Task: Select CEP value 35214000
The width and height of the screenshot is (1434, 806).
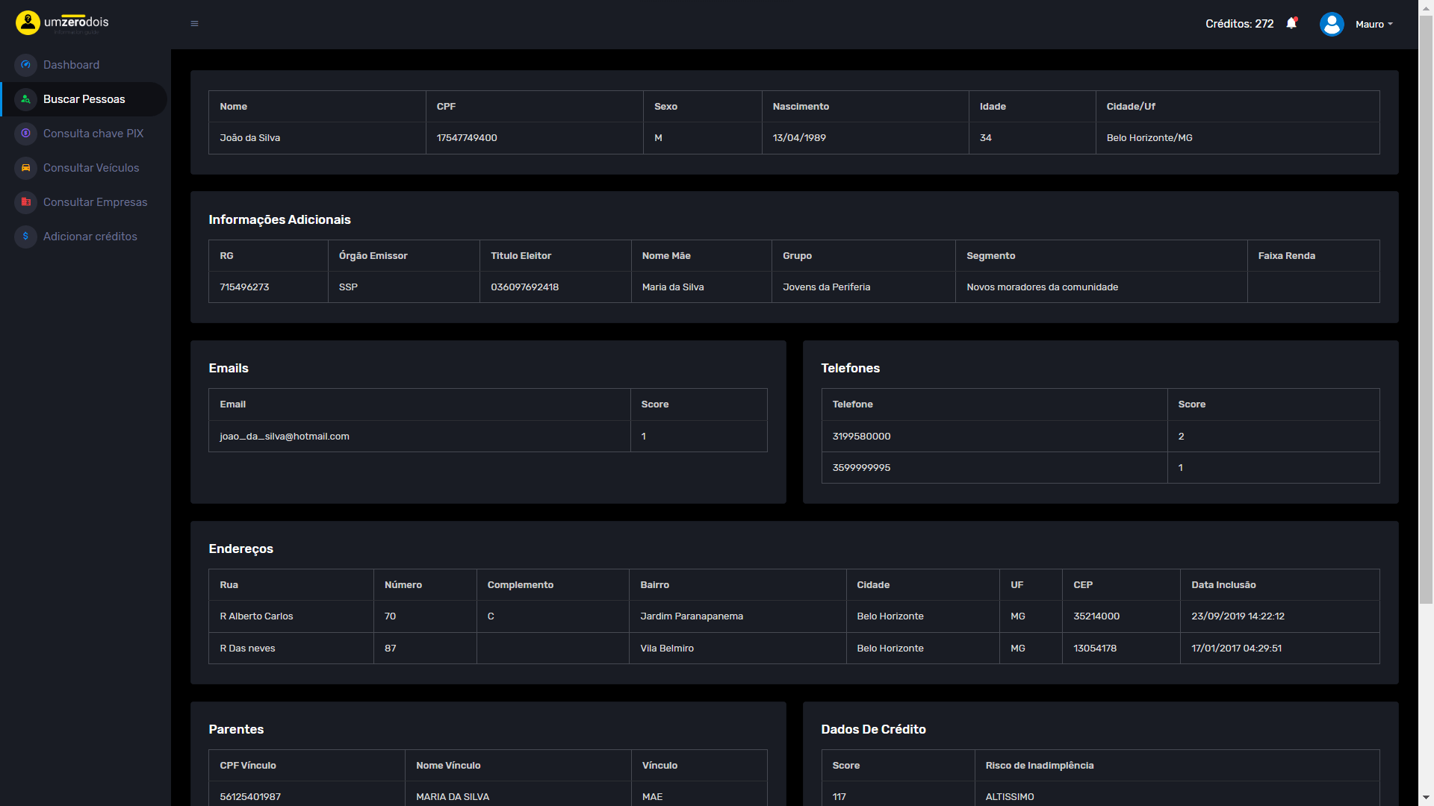Action: pyautogui.click(x=1096, y=616)
